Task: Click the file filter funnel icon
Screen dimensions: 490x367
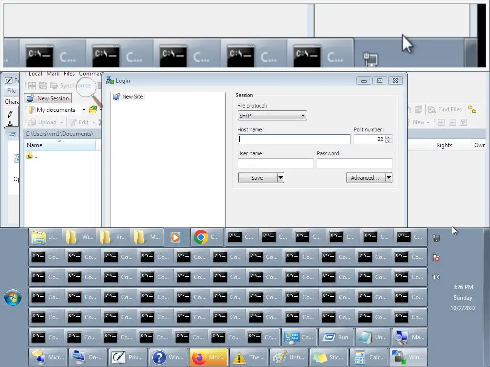Action: click(463, 122)
